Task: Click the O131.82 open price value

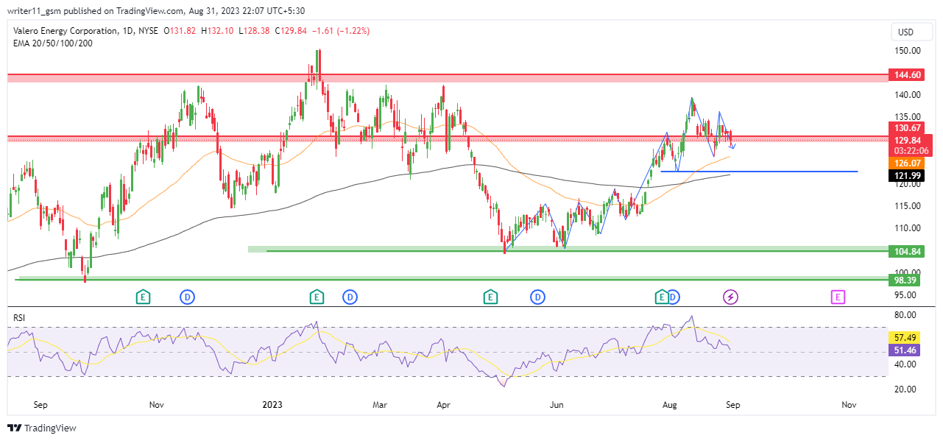Action: (x=180, y=31)
